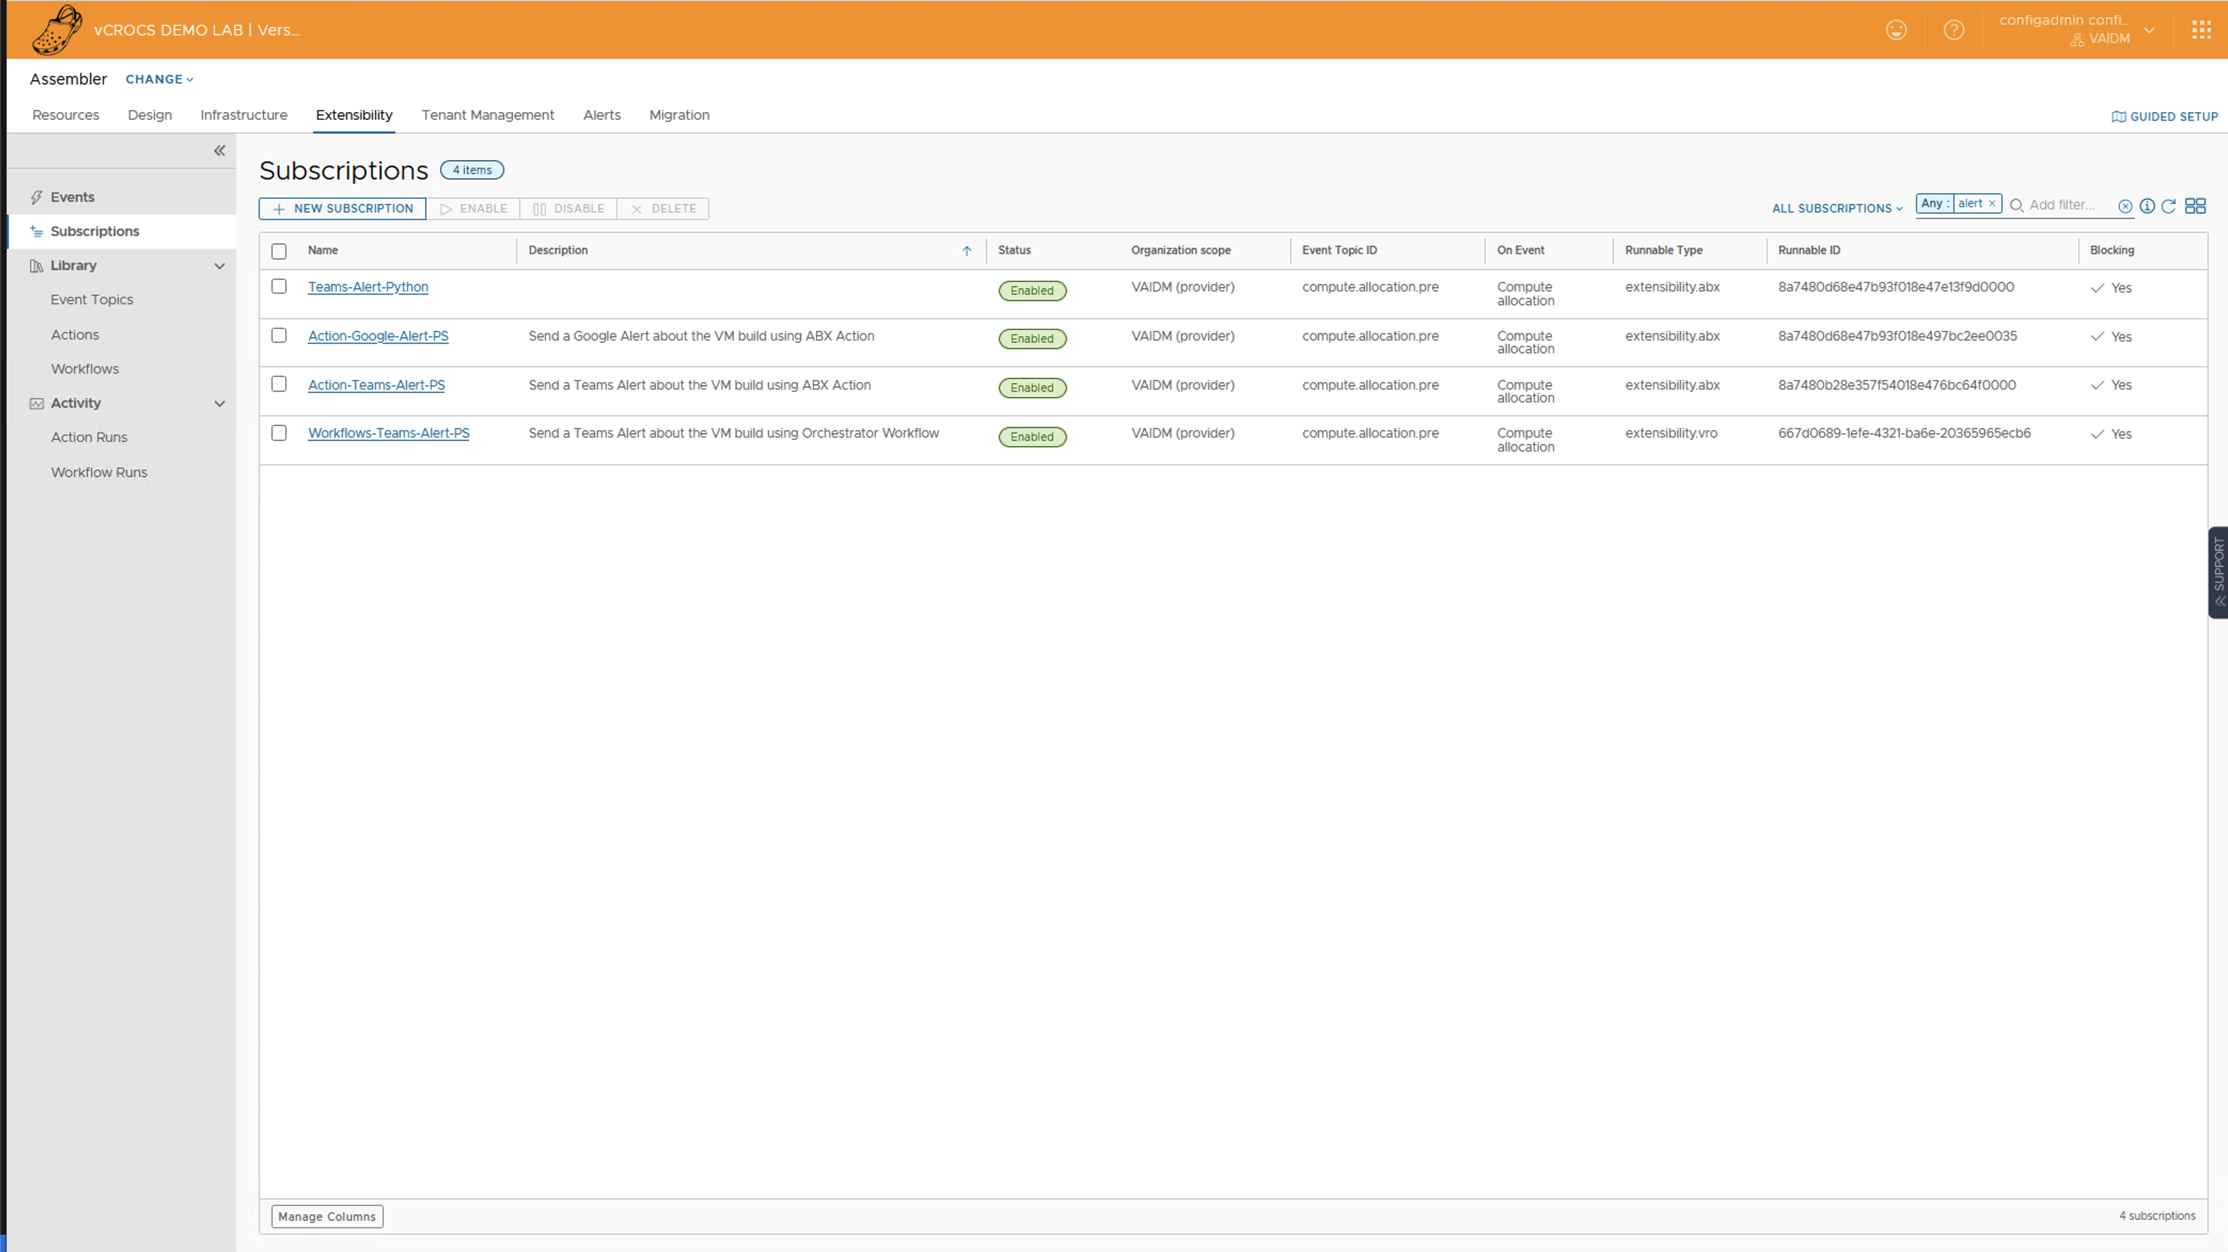Click the refresh subscriptions icon
This screenshot has height=1252, width=2228.
click(x=2168, y=205)
